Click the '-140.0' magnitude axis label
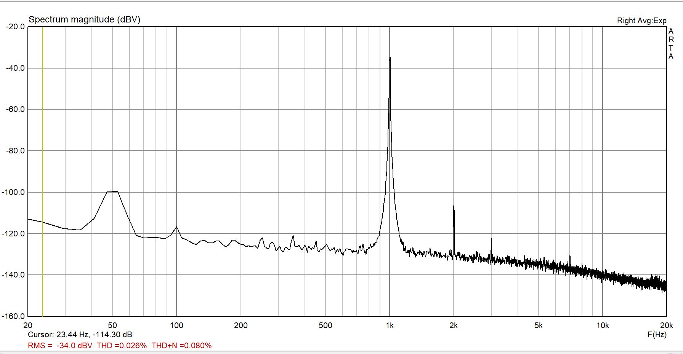 click(13, 275)
